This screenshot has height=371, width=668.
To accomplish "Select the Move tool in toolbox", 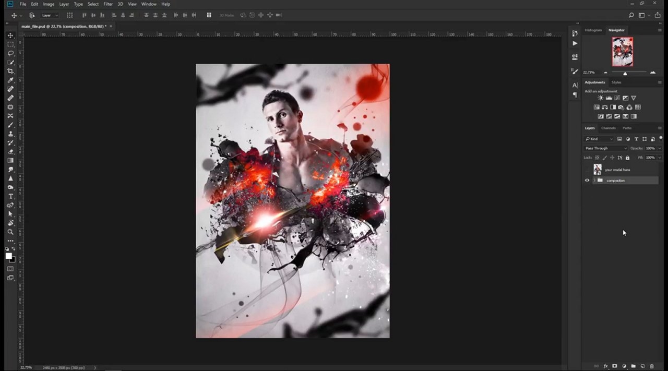I will [10, 35].
